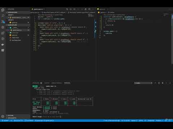The width and height of the screenshot is (173, 129).
Task: Switch to Terminal tab in bottom panel
Action: point(67,83)
